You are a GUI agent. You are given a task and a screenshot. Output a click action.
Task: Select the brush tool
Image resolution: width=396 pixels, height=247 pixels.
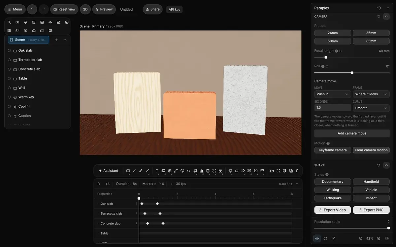click(148, 171)
